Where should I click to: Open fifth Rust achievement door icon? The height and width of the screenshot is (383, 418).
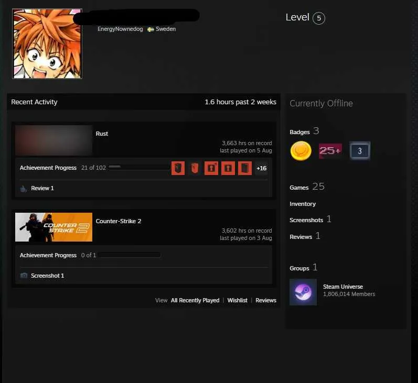(245, 168)
